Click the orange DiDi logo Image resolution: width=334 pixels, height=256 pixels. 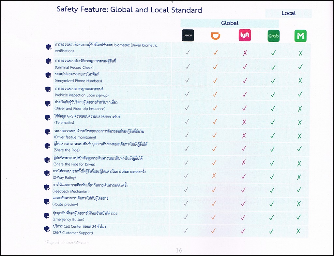click(x=215, y=36)
